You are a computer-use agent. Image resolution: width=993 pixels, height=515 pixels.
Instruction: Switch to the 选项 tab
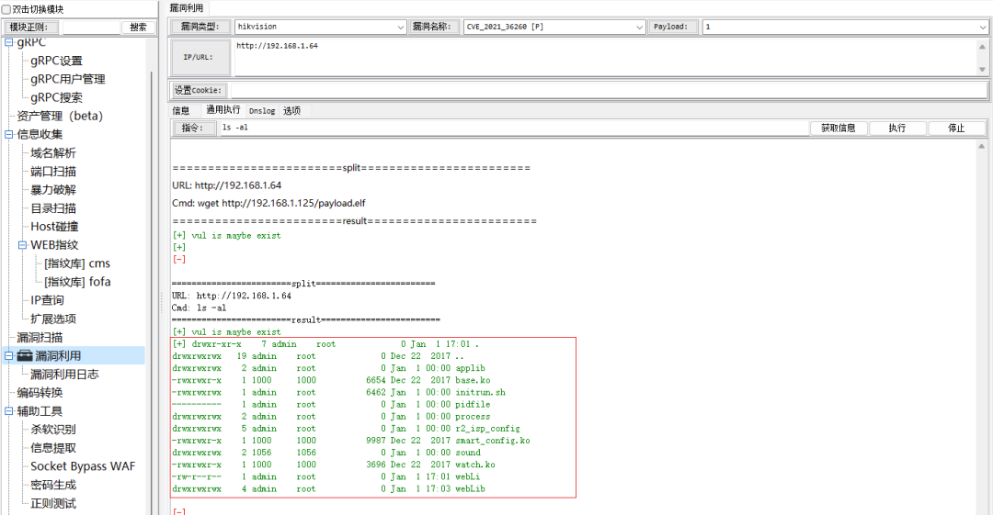click(292, 111)
